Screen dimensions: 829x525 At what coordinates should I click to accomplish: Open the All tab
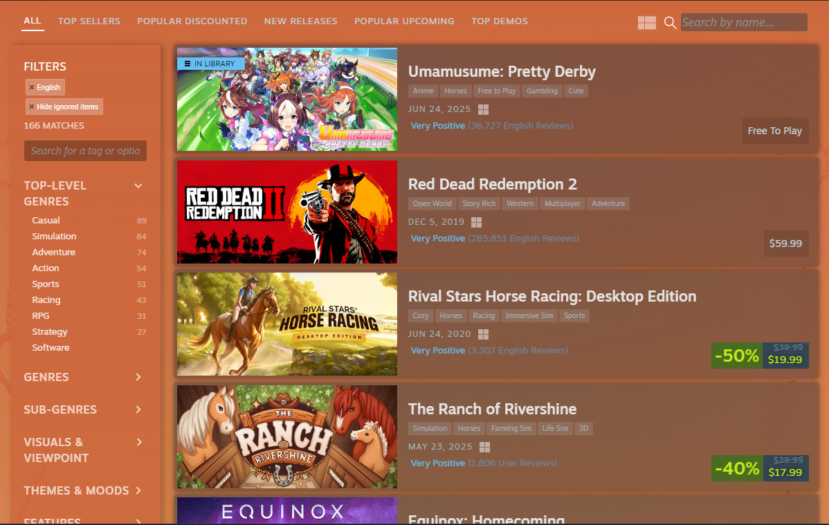pyautogui.click(x=33, y=21)
